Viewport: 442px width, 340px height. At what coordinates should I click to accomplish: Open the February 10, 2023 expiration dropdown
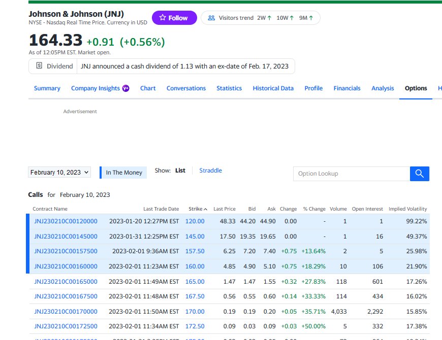59,172
